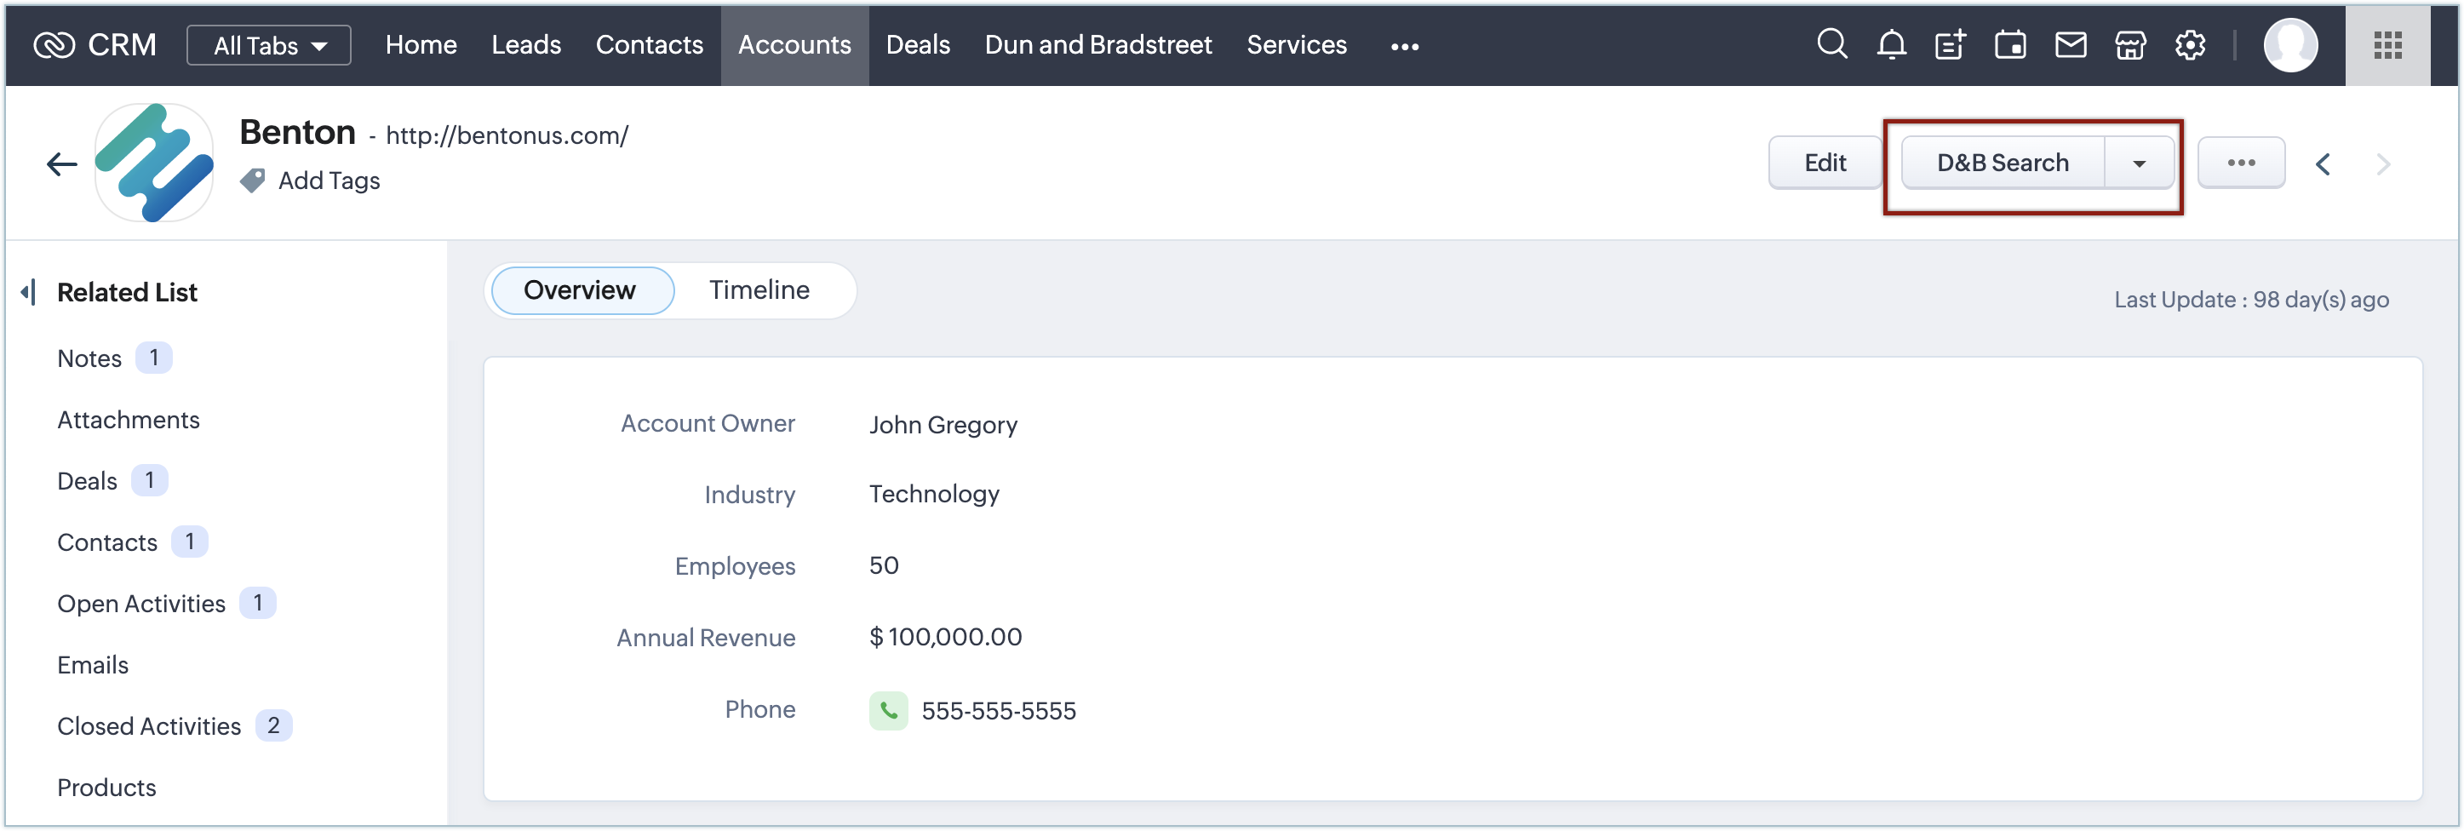Click the Edit button
Screen dimensions: 2464x831
(1824, 163)
